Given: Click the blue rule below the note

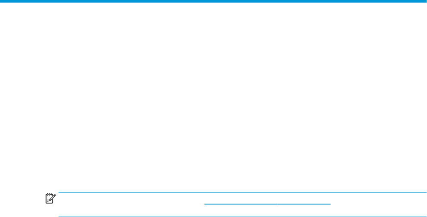Looking at the screenshot, I should [243, 217].
